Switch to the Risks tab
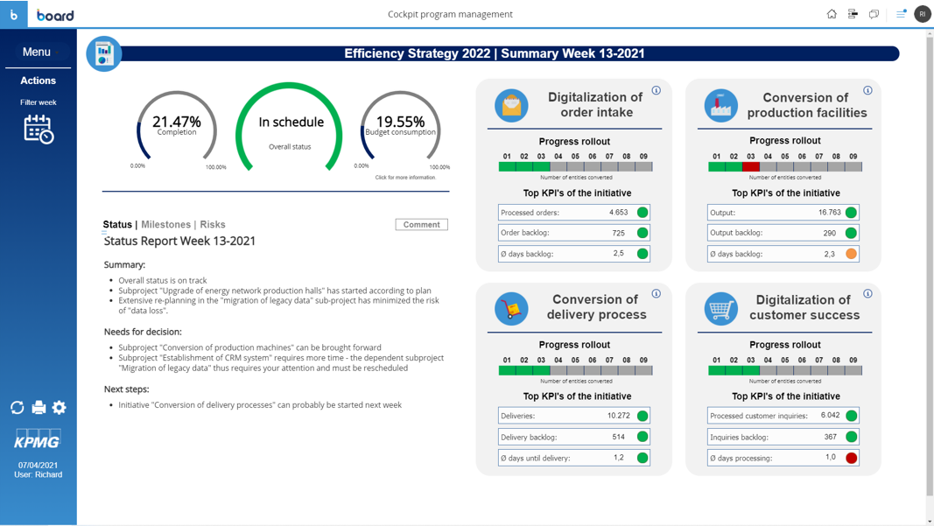Screen dimensions: 934x526 213,225
